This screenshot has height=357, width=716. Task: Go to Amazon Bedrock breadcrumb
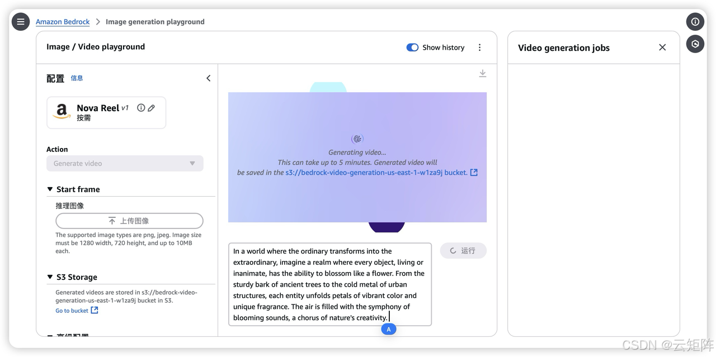[x=63, y=22]
